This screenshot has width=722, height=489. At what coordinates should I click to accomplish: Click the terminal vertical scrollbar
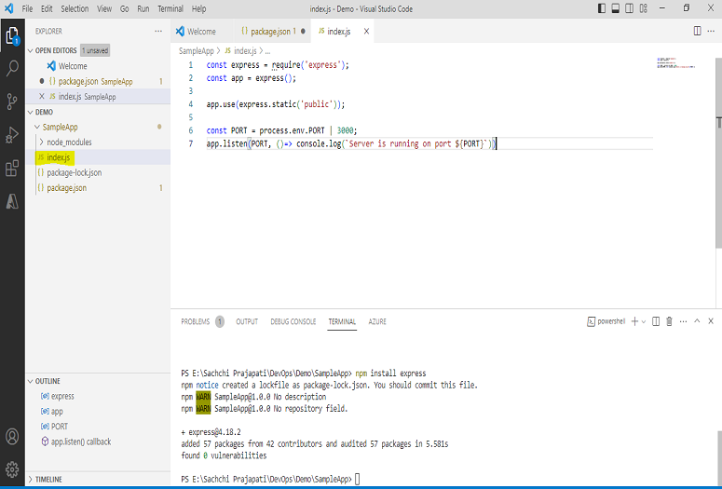719,455
